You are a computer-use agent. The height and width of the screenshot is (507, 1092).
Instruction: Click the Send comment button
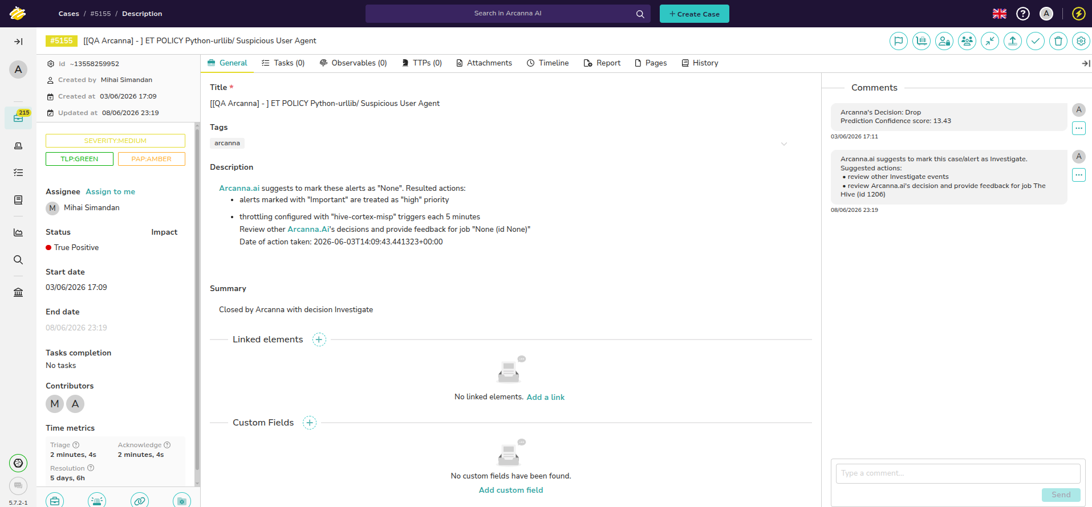[x=1061, y=495]
